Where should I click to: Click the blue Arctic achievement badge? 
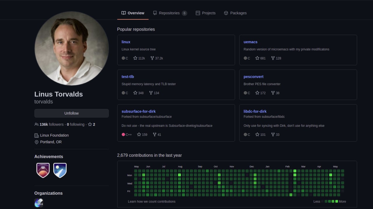60,170
